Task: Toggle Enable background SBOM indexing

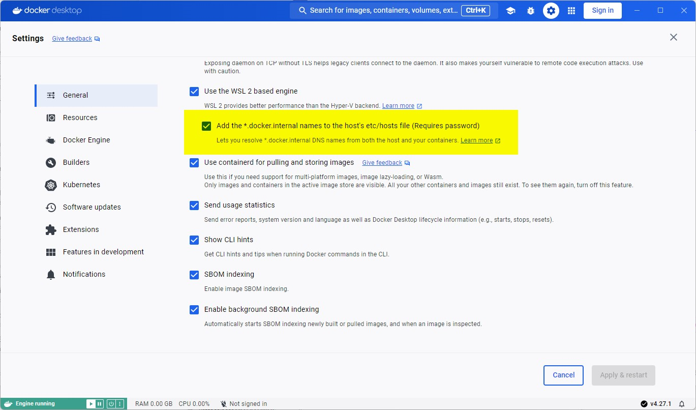Action: click(194, 310)
